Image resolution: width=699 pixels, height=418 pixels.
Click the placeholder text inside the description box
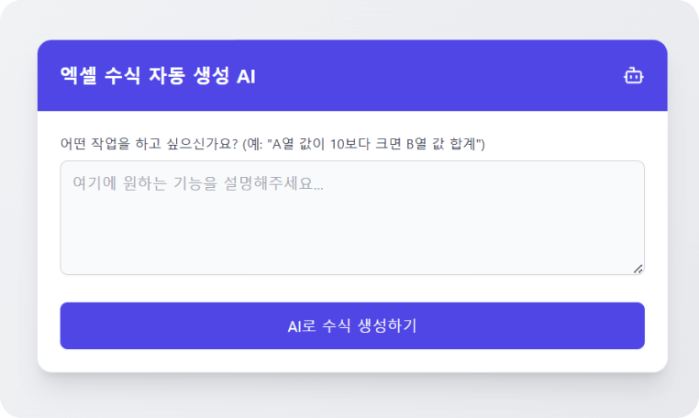click(198, 183)
